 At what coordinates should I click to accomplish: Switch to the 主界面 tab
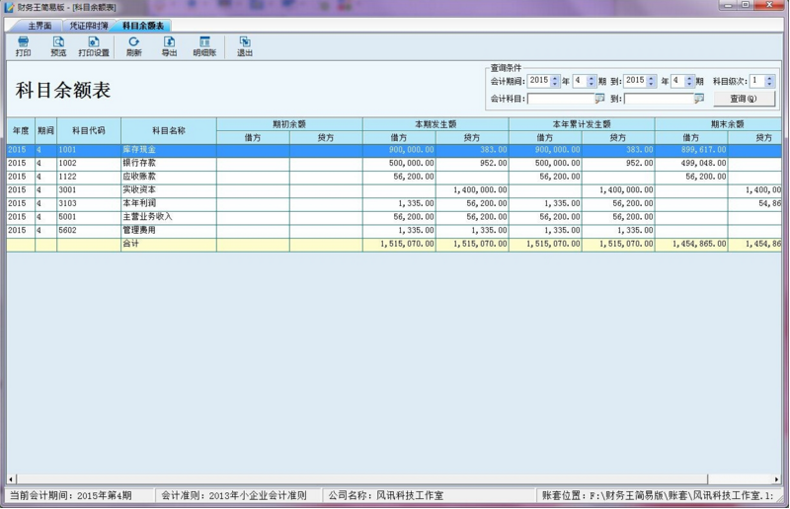coord(39,26)
